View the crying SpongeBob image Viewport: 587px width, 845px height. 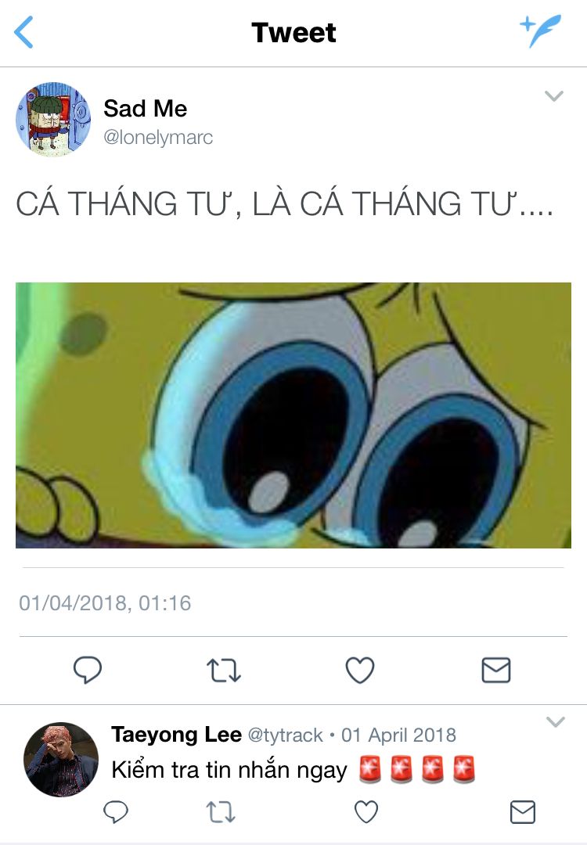tap(293, 415)
